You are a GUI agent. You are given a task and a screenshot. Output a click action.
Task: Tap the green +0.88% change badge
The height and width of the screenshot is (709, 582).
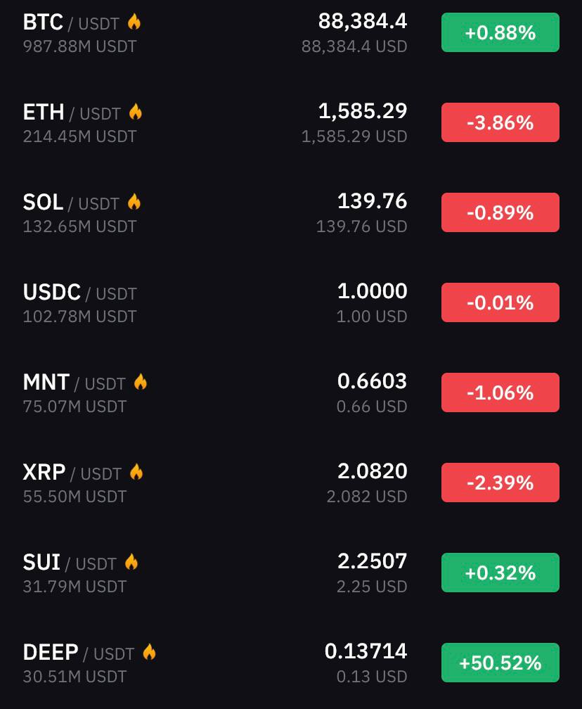(x=500, y=32)
